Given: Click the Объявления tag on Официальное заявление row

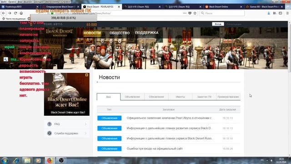Looking at the screenshot, I should 110,118.
